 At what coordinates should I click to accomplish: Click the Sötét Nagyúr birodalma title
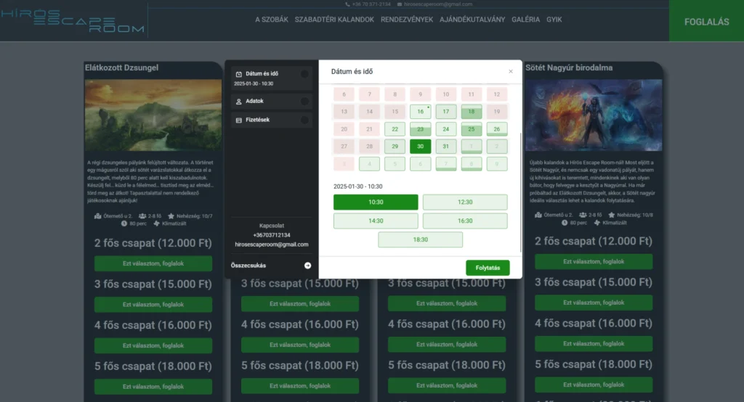tap(569, 67)
